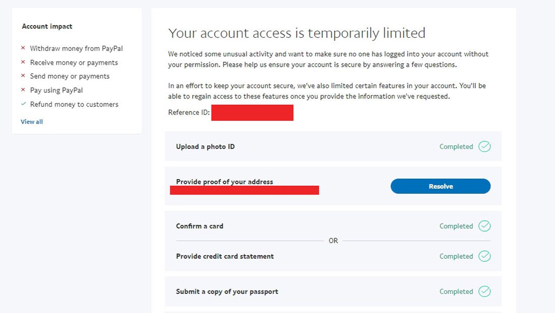Click green check beside Refund money to customers
This screenshot has height=313, width=555.
pos(23,105)
